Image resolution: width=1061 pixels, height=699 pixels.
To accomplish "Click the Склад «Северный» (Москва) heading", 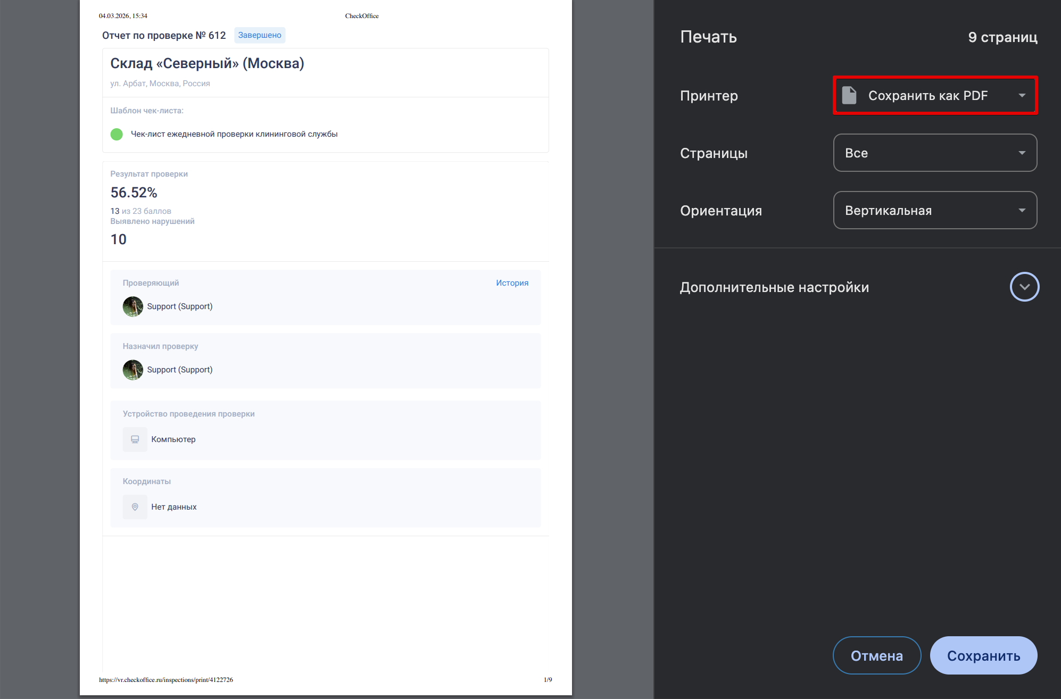I will click(207, 63).
